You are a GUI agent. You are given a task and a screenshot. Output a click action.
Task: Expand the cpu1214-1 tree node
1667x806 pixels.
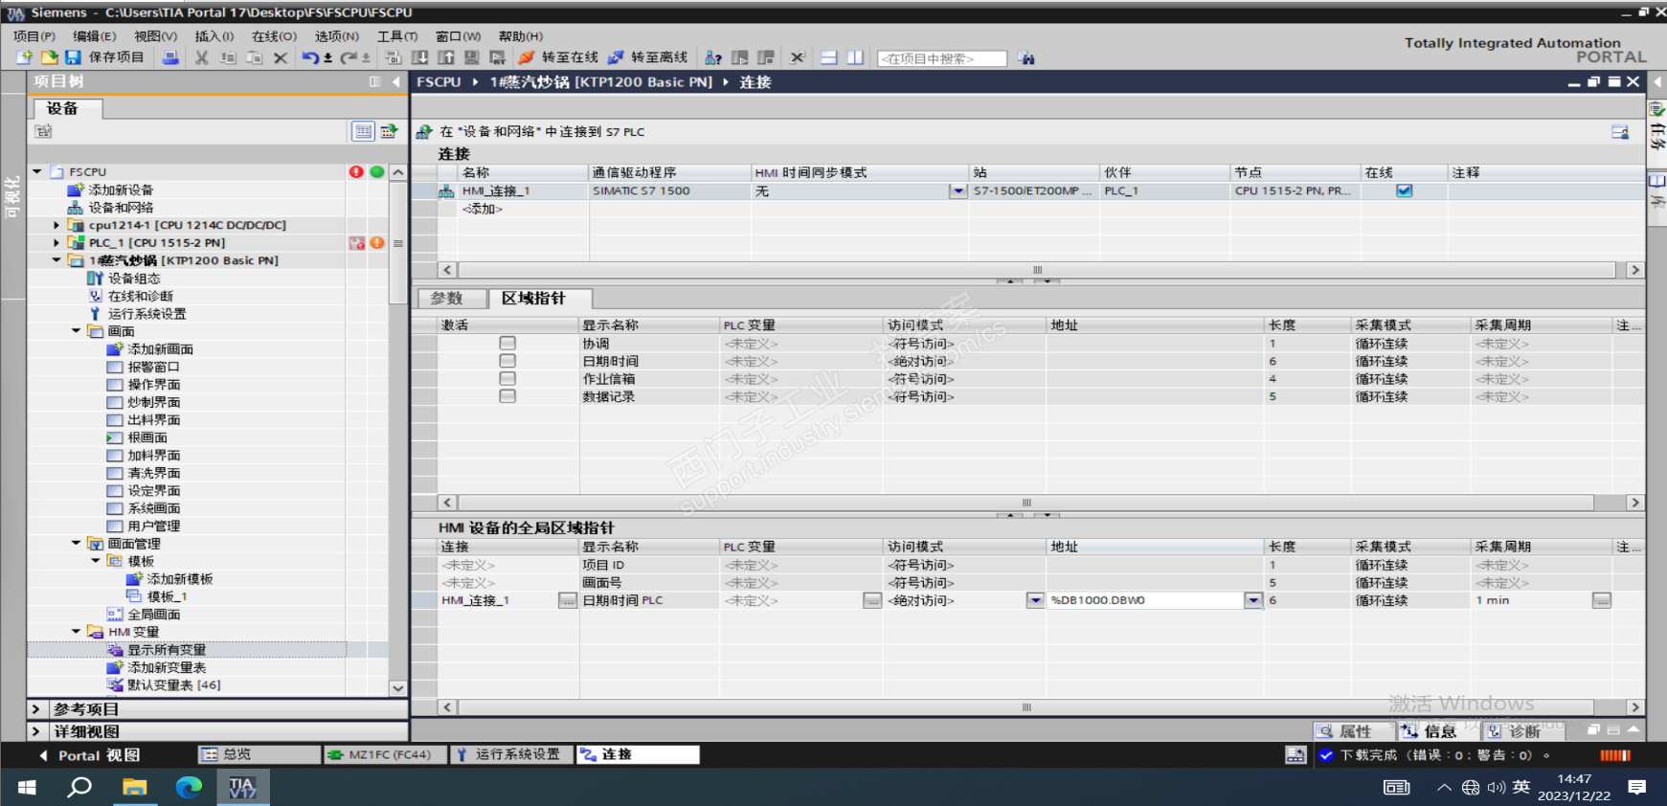56,226
